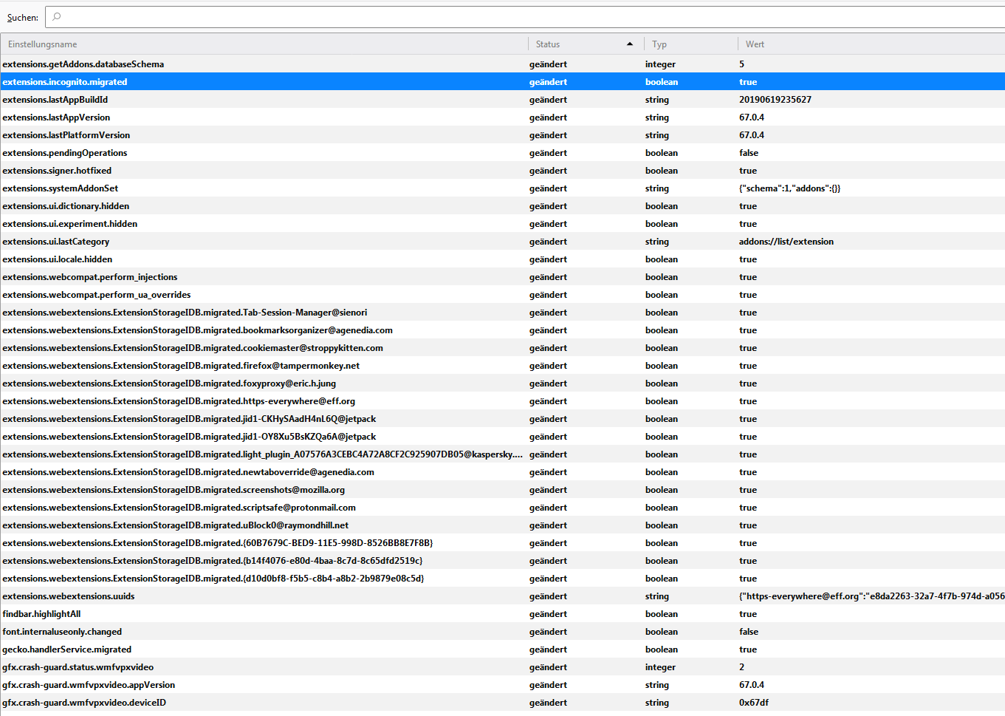
Task: Click the extensions.pendingOperations row
Action: click(65, 153)
